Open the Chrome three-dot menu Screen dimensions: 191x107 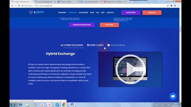(179, 6)
